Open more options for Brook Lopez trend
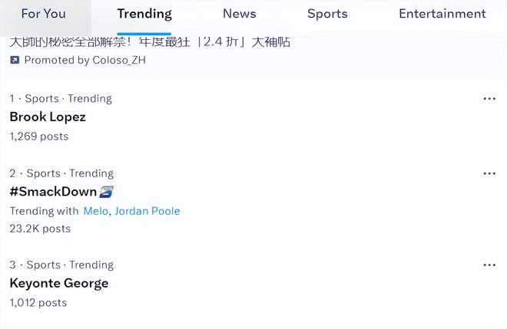This screenshot has height=329, width=507. tap(489, 99)
